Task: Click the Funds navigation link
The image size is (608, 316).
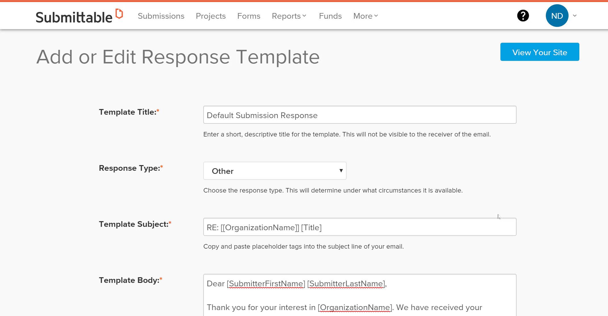Action: coord(330,16)
